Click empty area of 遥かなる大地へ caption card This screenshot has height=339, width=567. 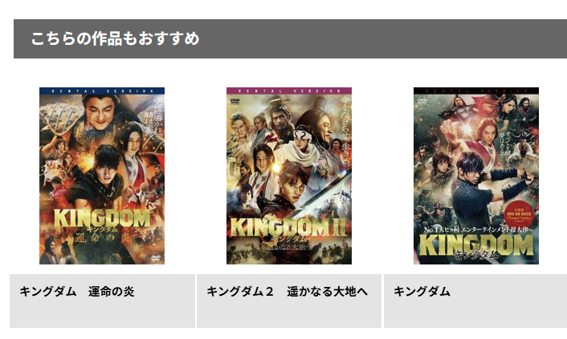[x=289, y=313]
